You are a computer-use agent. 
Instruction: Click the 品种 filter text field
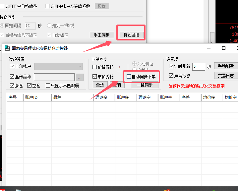pyautogui.click(x=54, y=77)
